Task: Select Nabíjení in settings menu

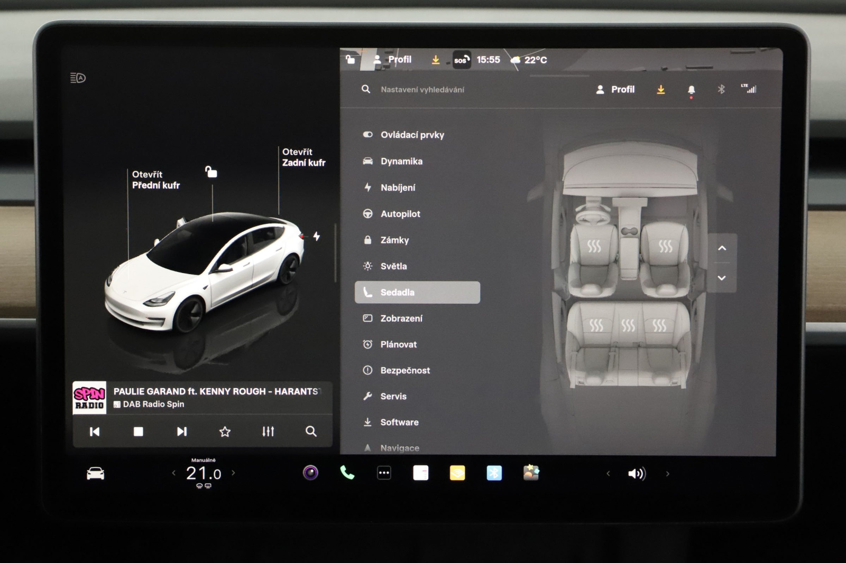Action: [398, 187]
